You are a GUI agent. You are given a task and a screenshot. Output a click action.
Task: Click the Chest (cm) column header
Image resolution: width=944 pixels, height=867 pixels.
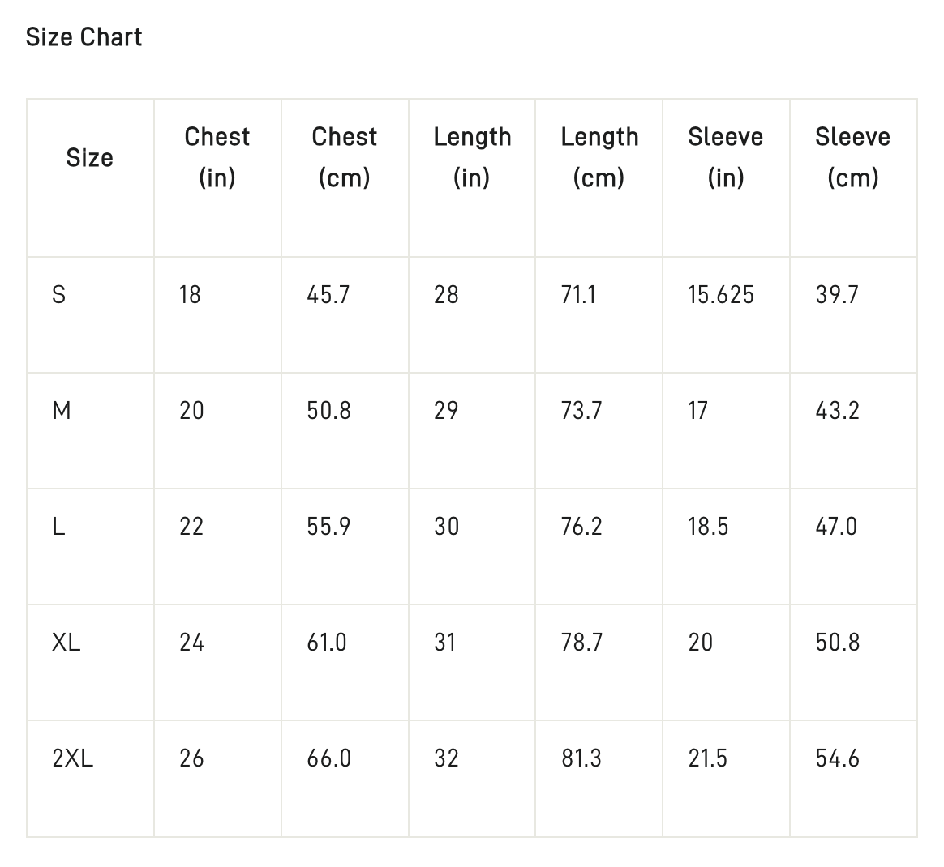pyautogui.click(x=345, y=157)
